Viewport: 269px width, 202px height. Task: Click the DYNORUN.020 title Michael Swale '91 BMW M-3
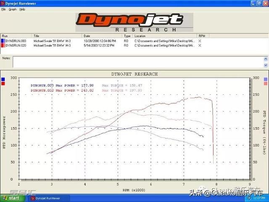tap(52, 45)
